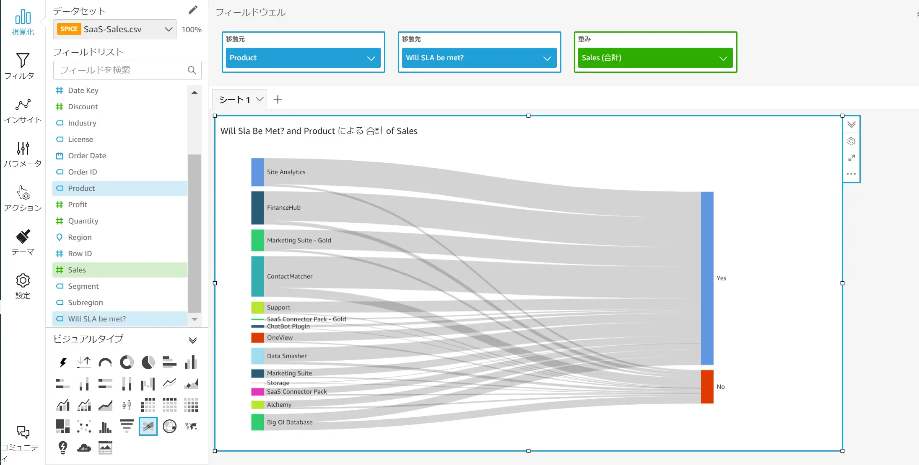Click the field list scrollbar thumb
Screen dimensions: 919x465
pyautogui.click(x=195, y=233)
